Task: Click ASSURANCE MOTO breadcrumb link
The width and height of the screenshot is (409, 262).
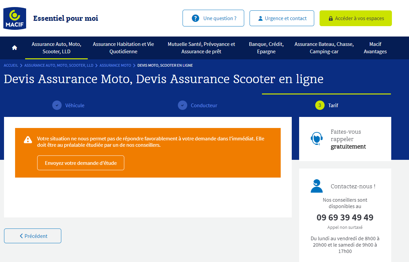Action: [115, 65]
